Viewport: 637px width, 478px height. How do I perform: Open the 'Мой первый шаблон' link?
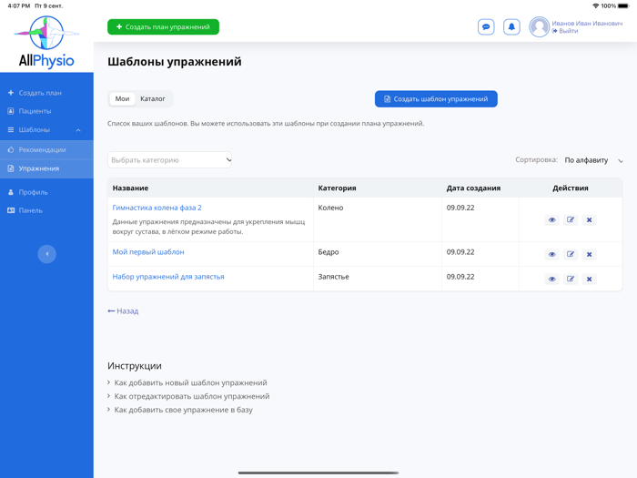(x=148, y=252)
